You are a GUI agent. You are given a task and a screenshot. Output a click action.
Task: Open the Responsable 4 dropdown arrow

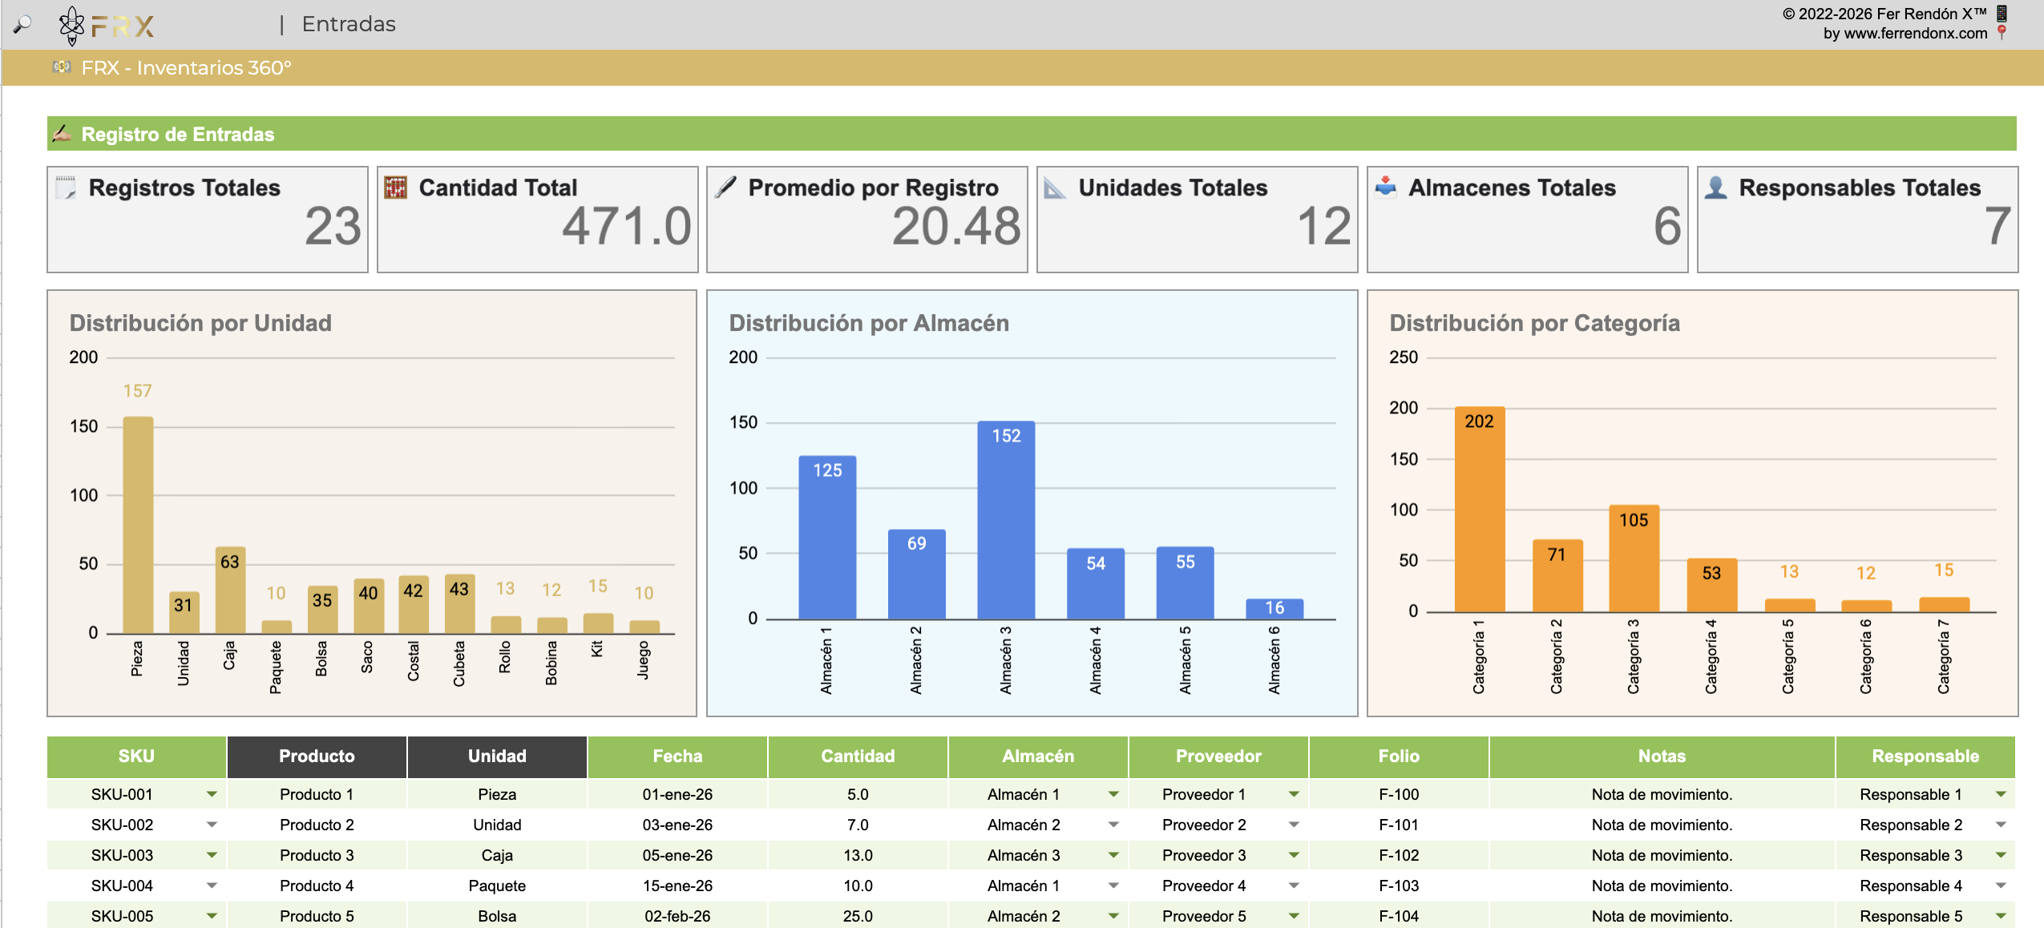pos(2001,886)
